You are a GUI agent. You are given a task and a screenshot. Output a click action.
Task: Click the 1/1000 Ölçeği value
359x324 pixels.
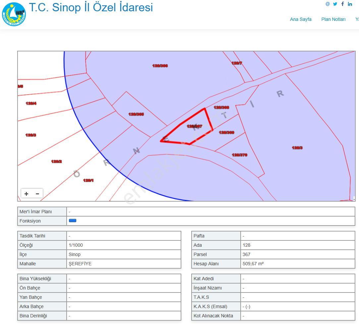point(76,245)
